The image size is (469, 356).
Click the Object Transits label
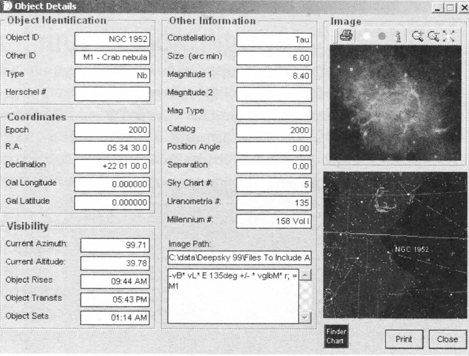[x=34, y=298]
